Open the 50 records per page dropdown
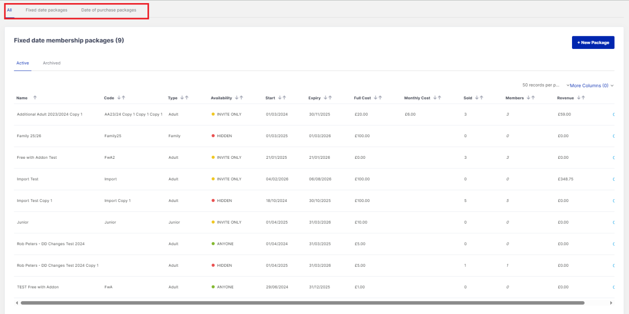This screenshot has height=314, width=629. 541,85
